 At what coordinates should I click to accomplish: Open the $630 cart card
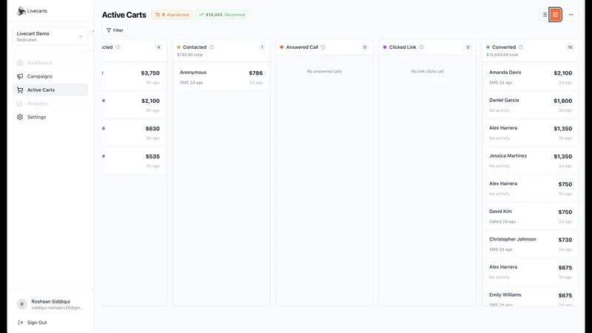(133, 132)
